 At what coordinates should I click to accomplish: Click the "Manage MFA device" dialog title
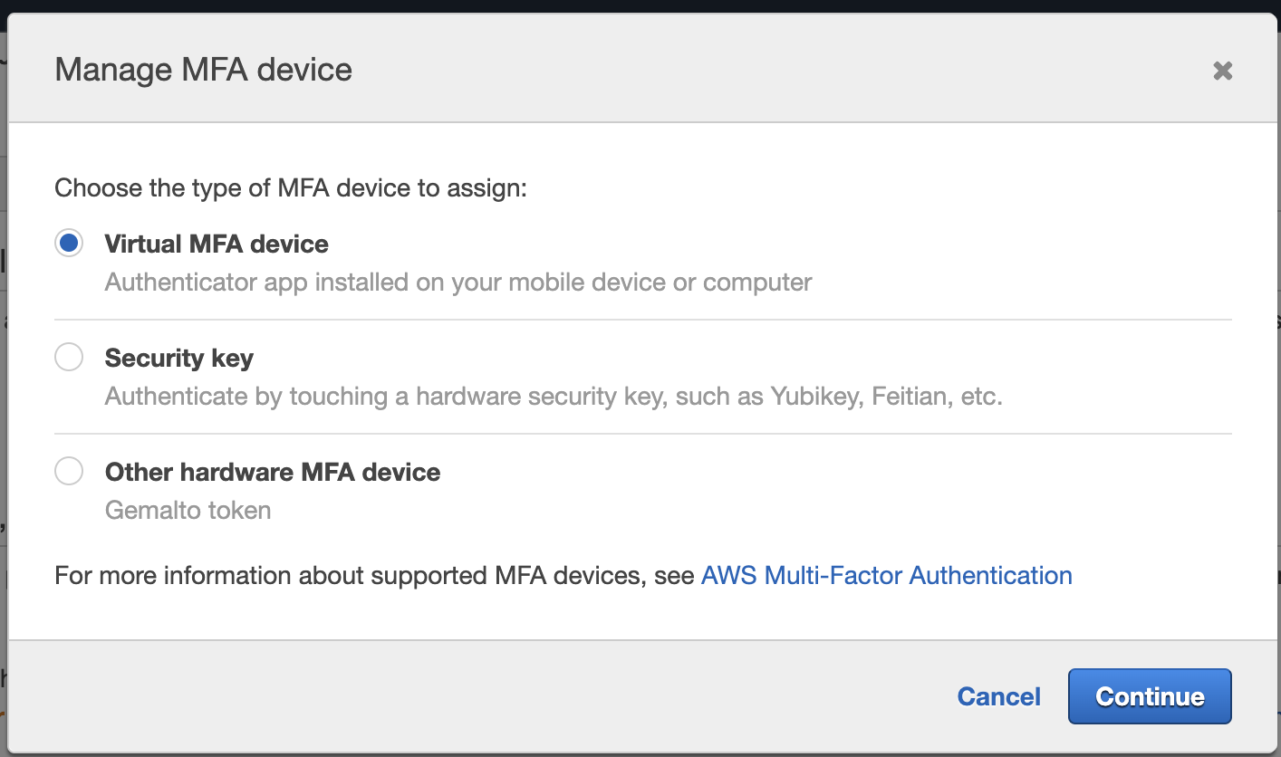pyautogui.click(x=204, y=70)
